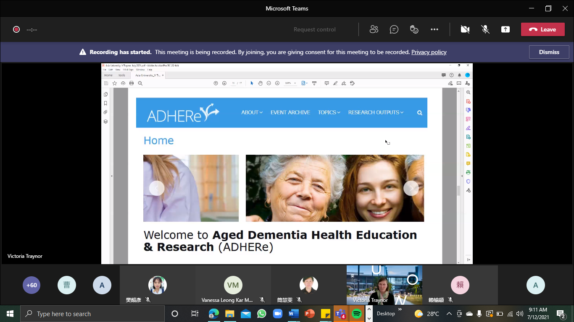Toggle the camera on
The image size is (574, 322).
point(465,29)
